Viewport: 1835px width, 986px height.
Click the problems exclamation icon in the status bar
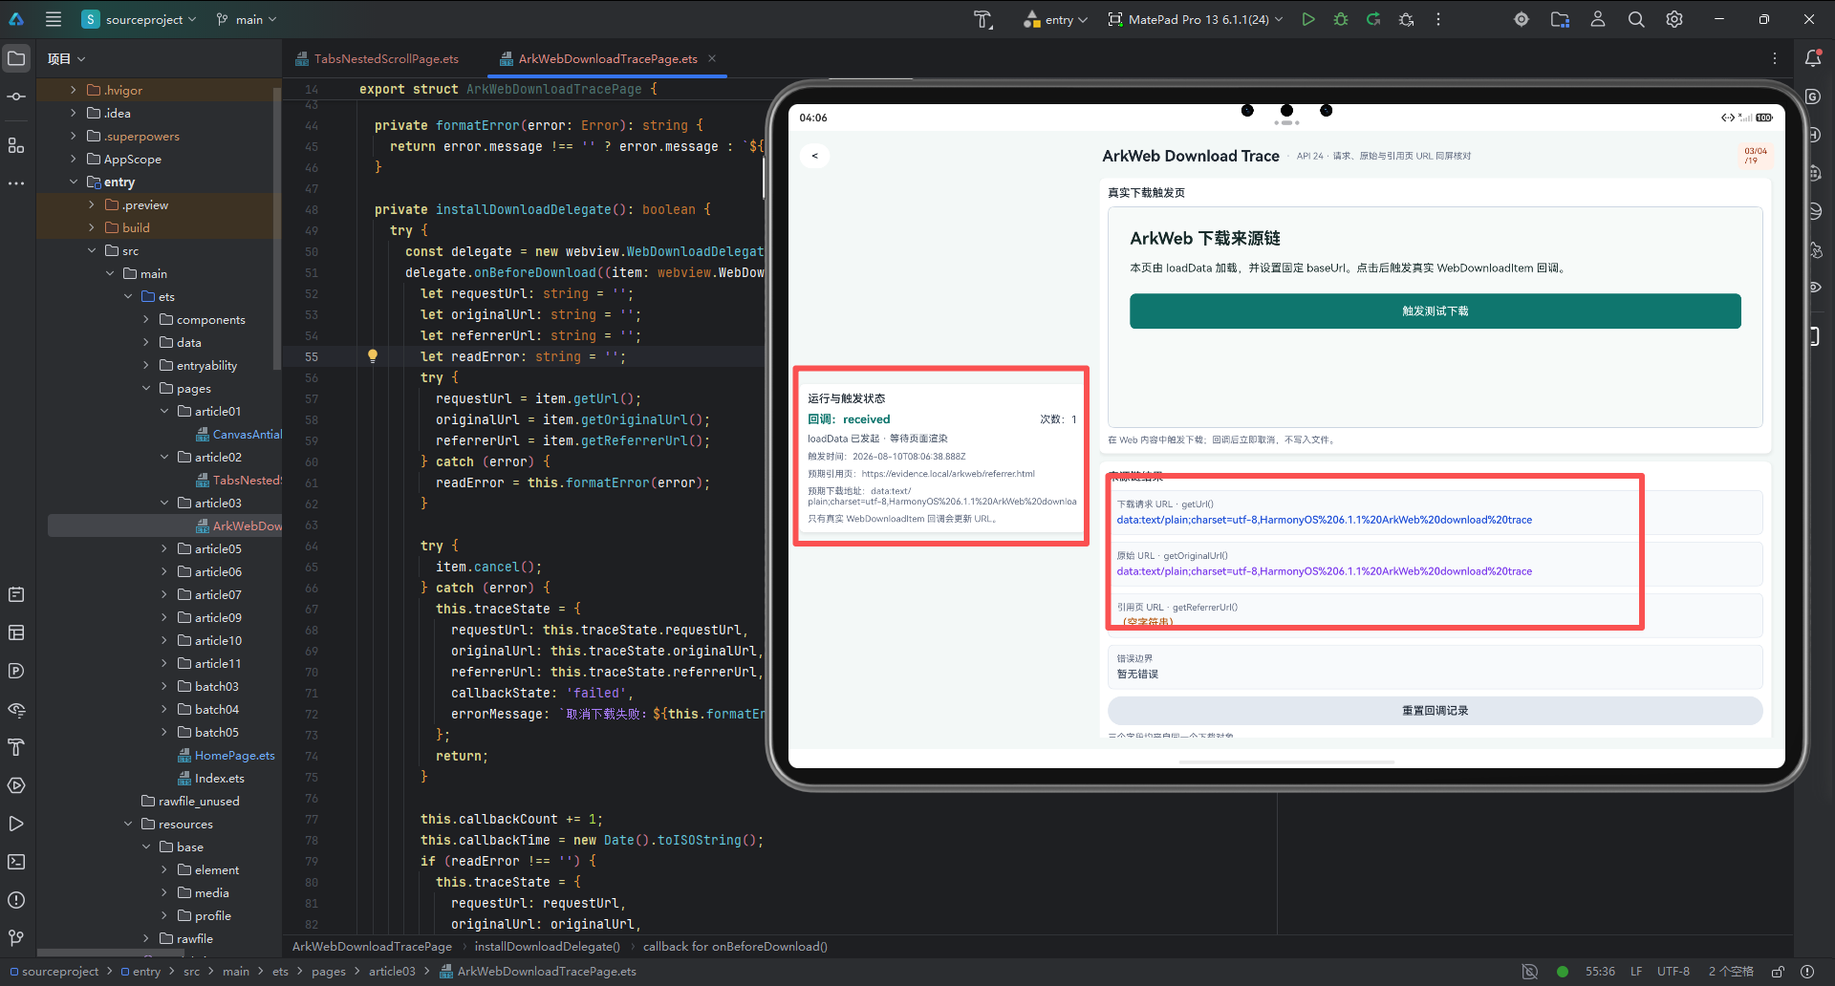pos(1807,972)
